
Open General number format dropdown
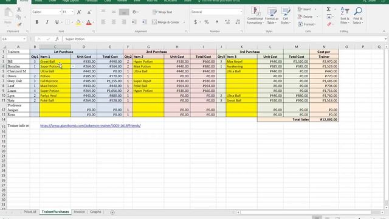pos(241,12)
